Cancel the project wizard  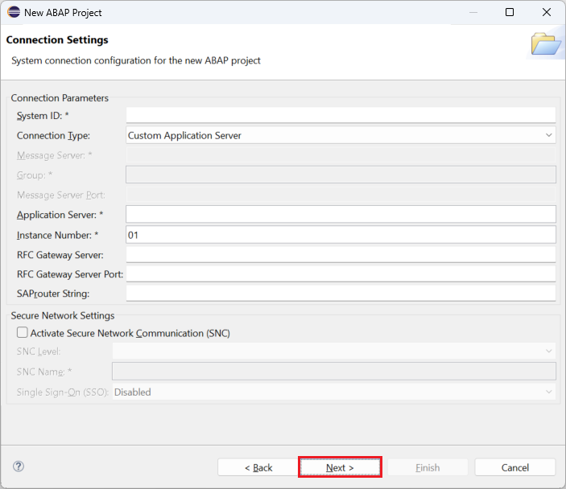click(x=514, y=467)
